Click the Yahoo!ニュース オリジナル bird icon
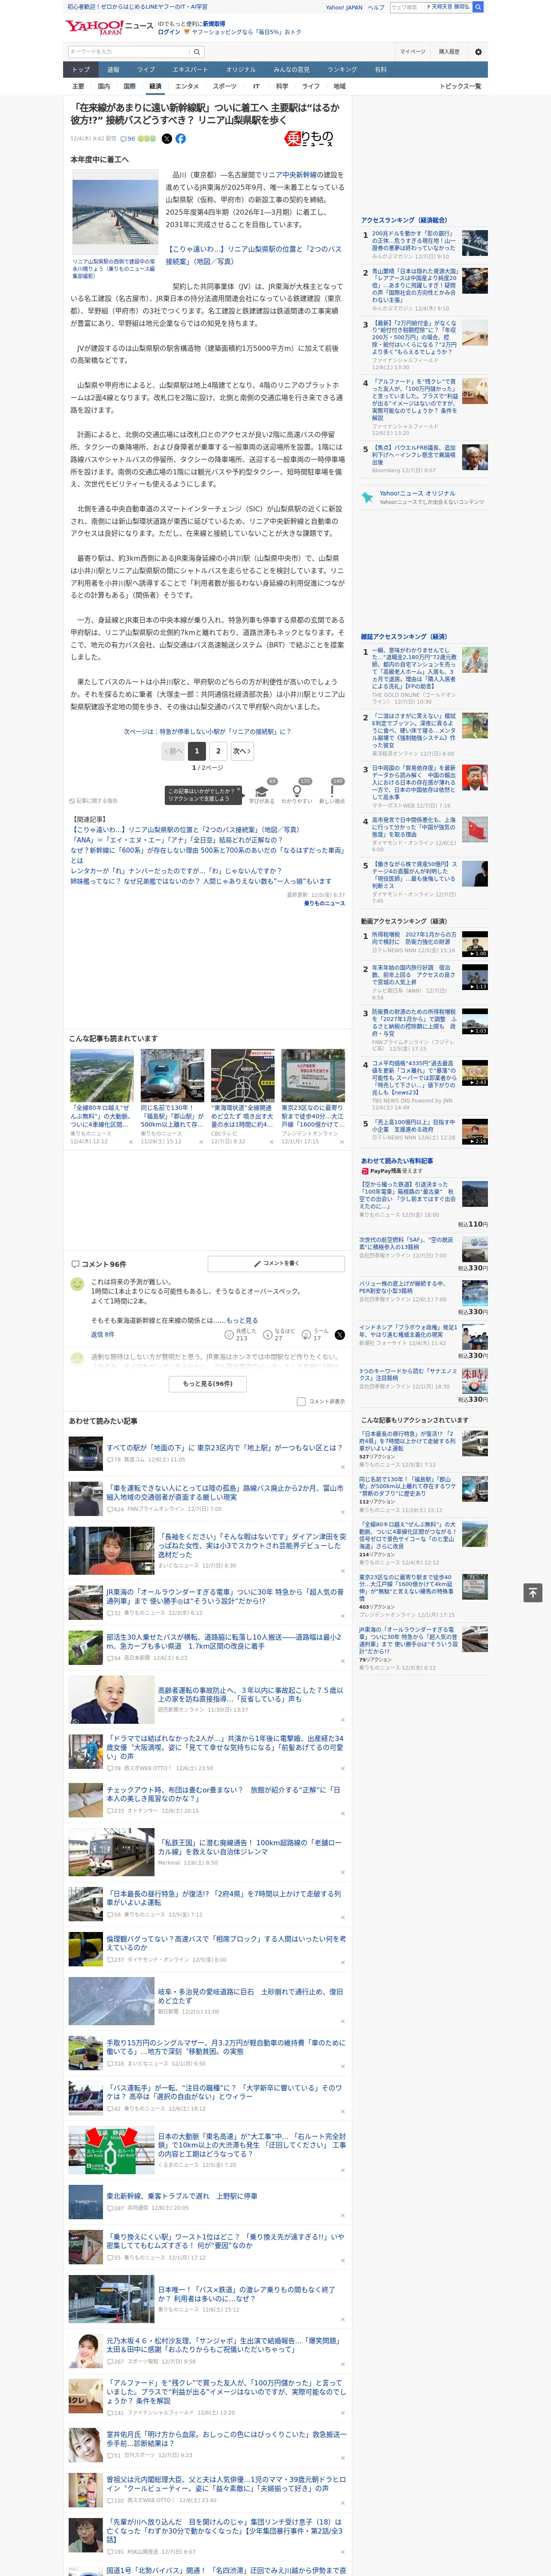Viewport: 551px width, 2576px height. (x=367, y=497)
